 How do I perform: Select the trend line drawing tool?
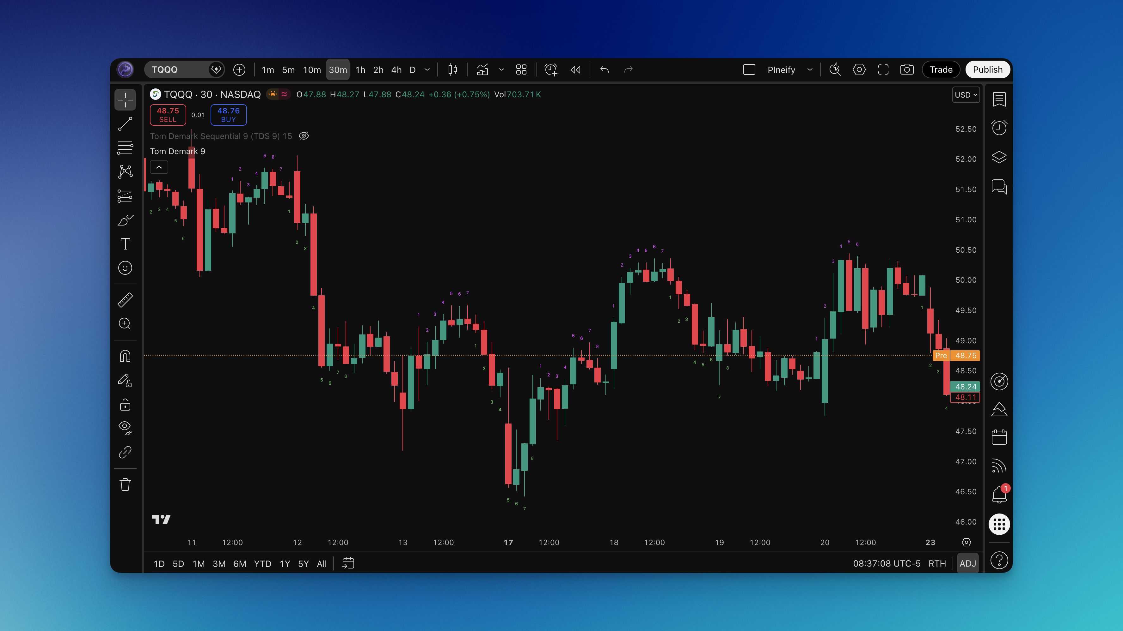125,124
